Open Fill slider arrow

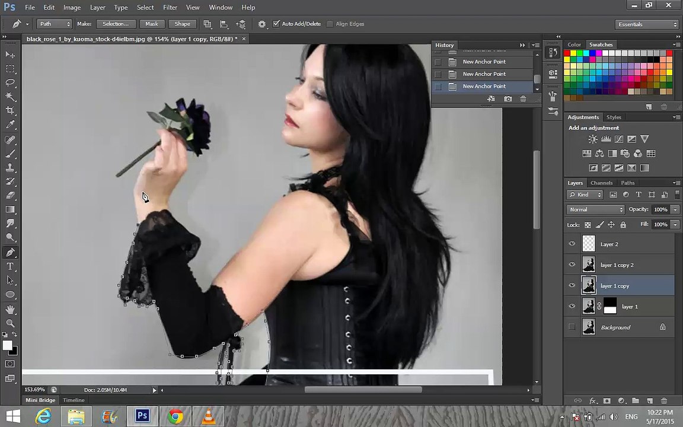pyautogui.click(x=675, y=224)
